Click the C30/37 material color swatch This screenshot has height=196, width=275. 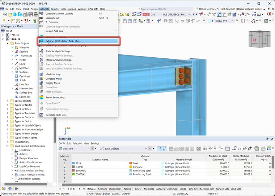point(73,167)
